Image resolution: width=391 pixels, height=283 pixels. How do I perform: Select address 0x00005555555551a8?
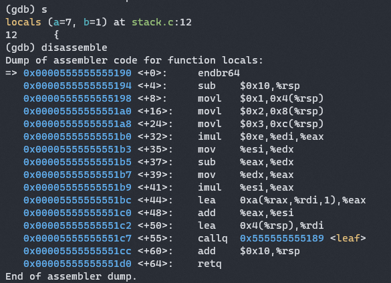click(78, 124)
